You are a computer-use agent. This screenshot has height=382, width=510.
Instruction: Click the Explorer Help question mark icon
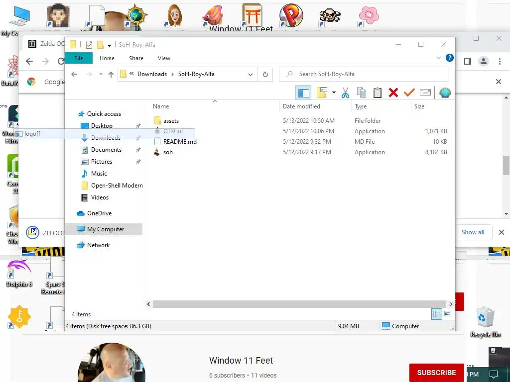coord(450,58)
